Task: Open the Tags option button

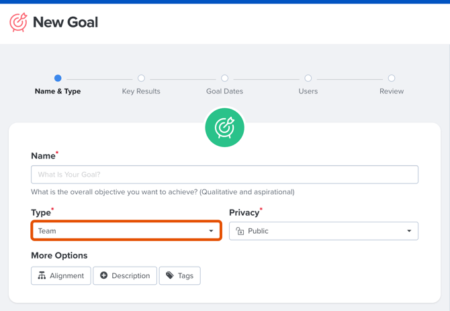Action: pos(179,275)
